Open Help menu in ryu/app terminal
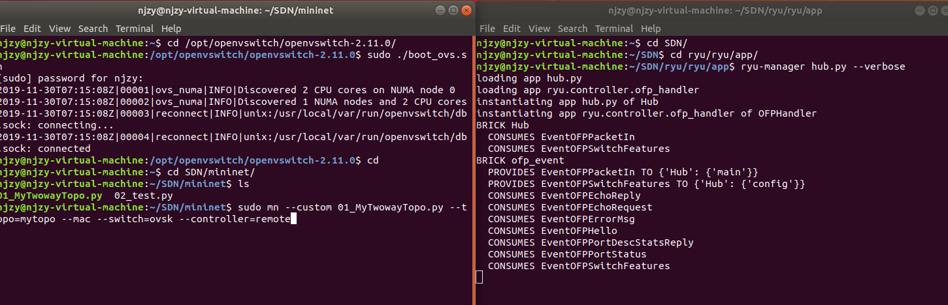Viewport: 948px width, 305px height. pyautogui.click(x=651, y=29)
